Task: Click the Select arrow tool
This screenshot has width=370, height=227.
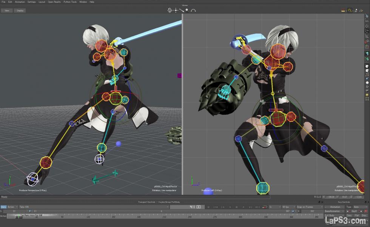Action: pos(367,16)
